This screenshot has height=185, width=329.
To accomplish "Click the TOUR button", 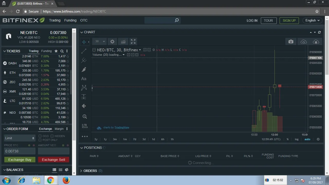I will [x=268, y=21].
